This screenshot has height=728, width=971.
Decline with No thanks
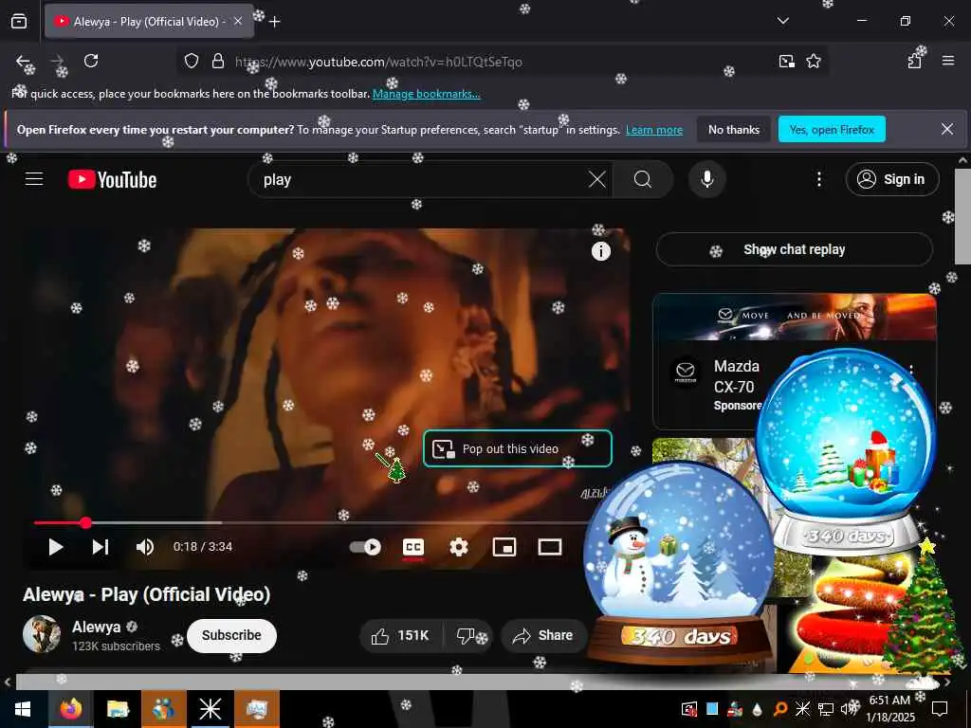point(734,129)
